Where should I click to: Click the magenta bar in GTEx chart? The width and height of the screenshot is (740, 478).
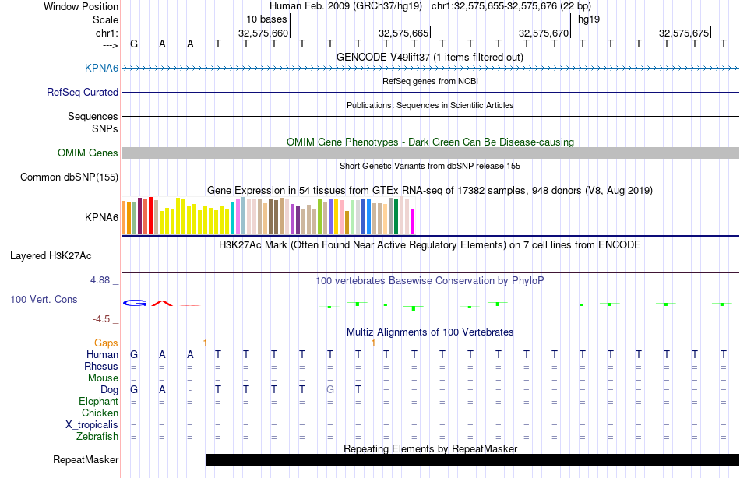coord(413,222)
